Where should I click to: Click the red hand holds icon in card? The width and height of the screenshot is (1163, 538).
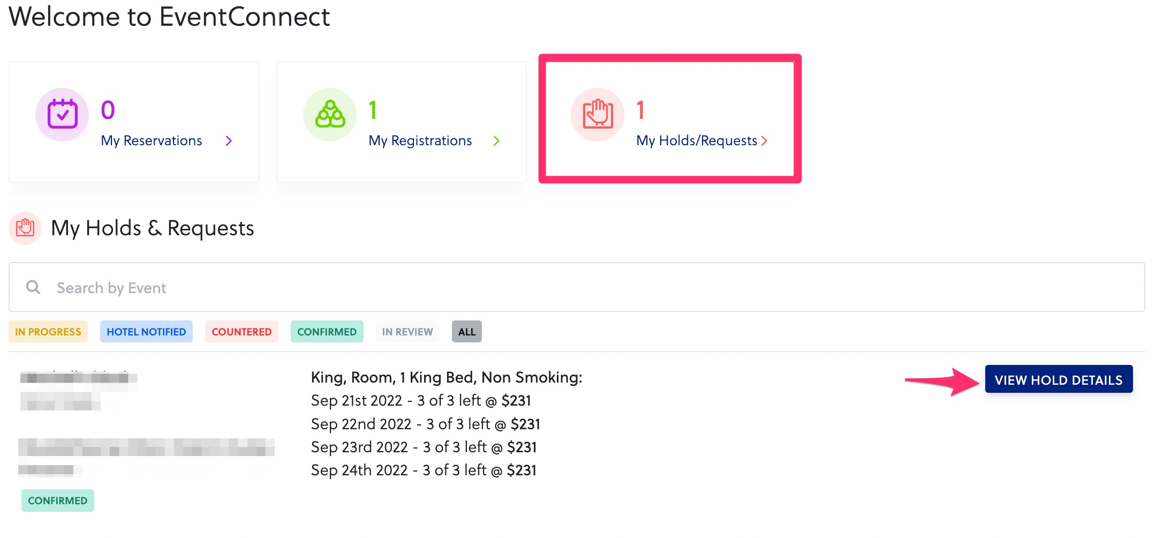pyautogui.click(x=598, y=114)
